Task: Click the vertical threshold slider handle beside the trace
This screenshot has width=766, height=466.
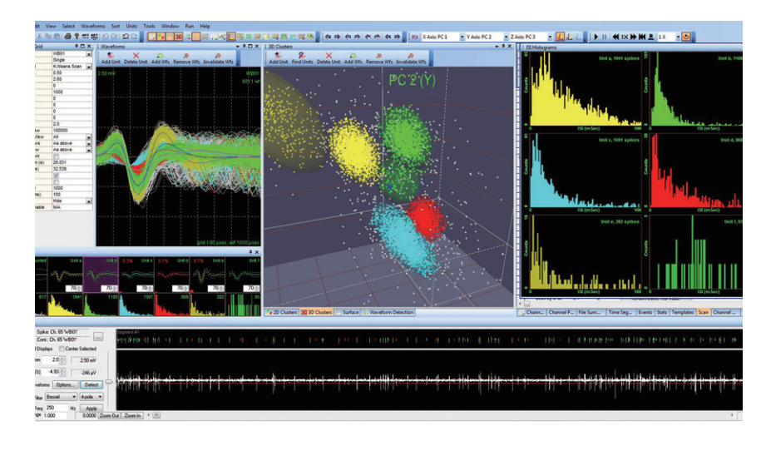Action: 109,381
